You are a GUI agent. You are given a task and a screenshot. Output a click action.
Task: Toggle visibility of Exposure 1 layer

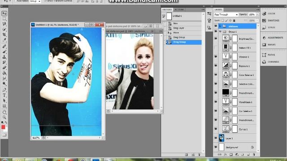click(216, 66)
